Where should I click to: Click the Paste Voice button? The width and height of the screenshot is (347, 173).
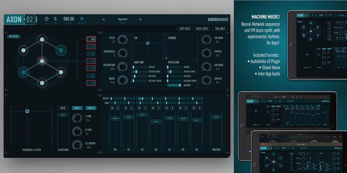(202, 29)
